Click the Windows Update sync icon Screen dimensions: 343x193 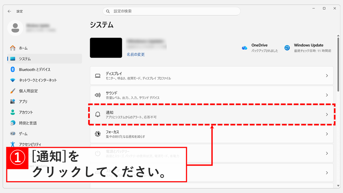click(x=287, y=48)
